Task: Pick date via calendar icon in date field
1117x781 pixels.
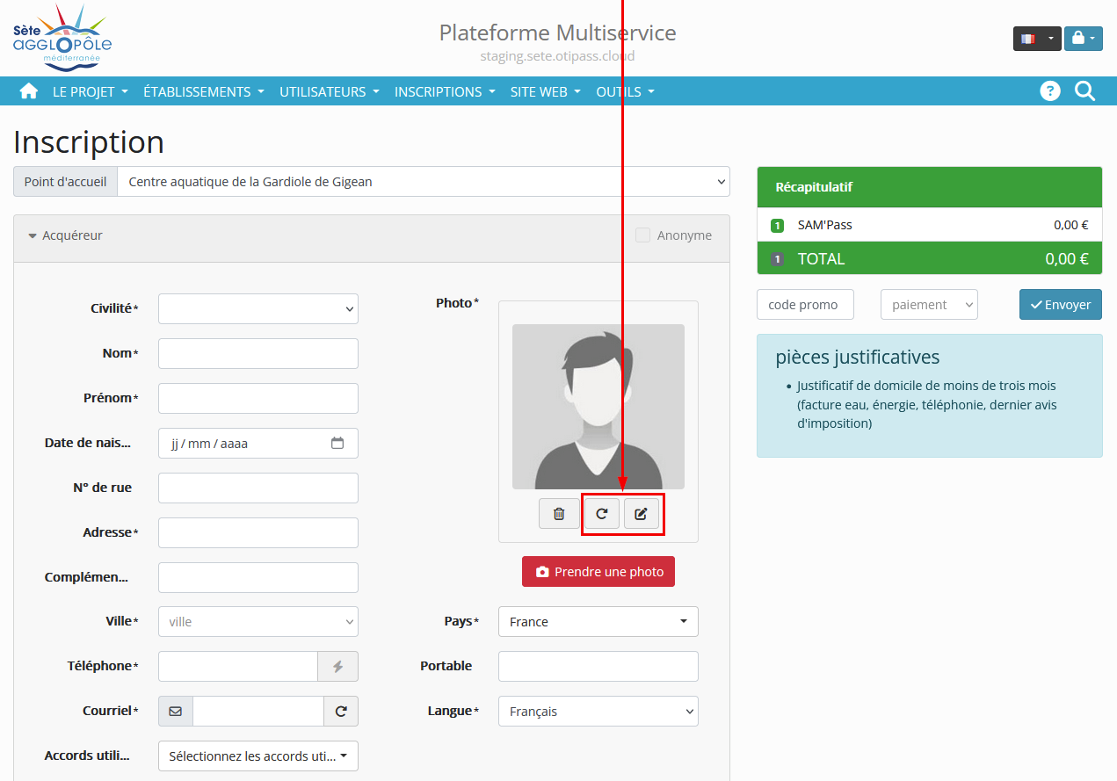Action: click(337, 444)
